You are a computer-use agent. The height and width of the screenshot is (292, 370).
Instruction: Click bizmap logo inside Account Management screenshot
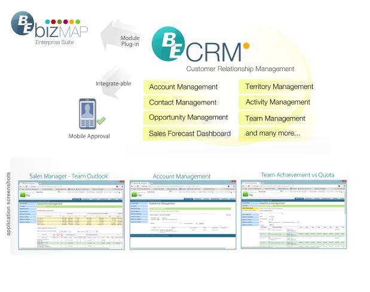137,195
